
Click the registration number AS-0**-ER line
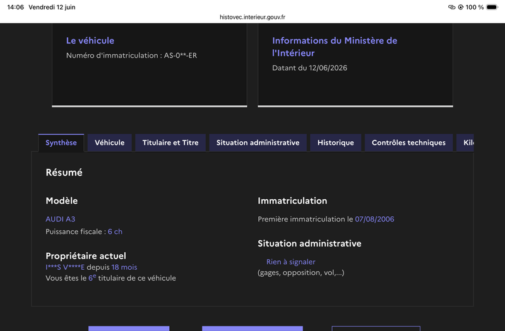[131, 55]
